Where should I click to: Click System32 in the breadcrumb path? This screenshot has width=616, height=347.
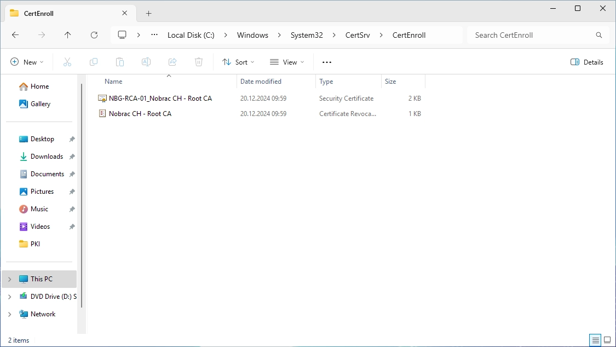tap(307, 35)
